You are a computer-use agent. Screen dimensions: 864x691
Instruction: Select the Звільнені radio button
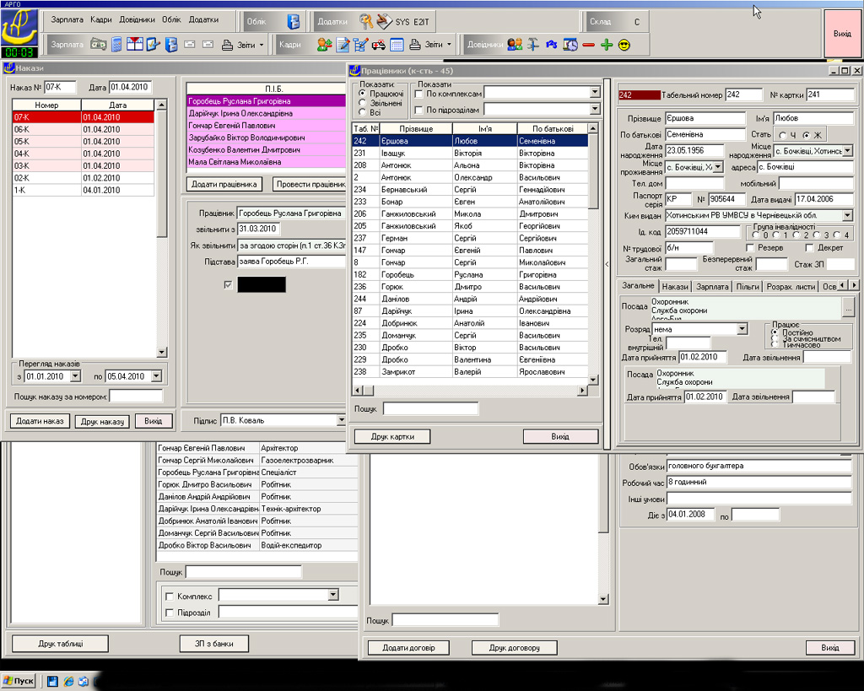pos(364,102)
